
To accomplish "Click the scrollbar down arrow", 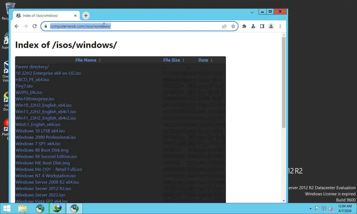I will point(284,201).
